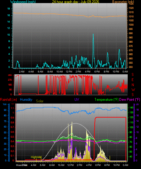
Task: Click the "12" tick on windspeed axis
Action: coord(8,28)
